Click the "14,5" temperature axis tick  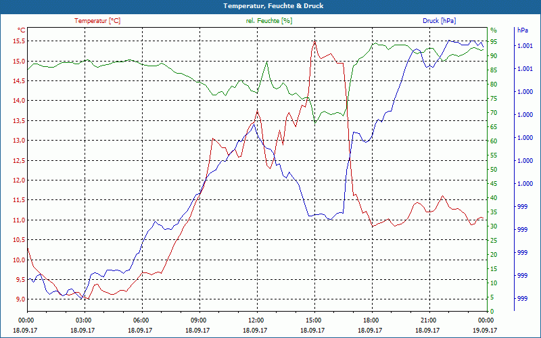[x=19, y=80]
